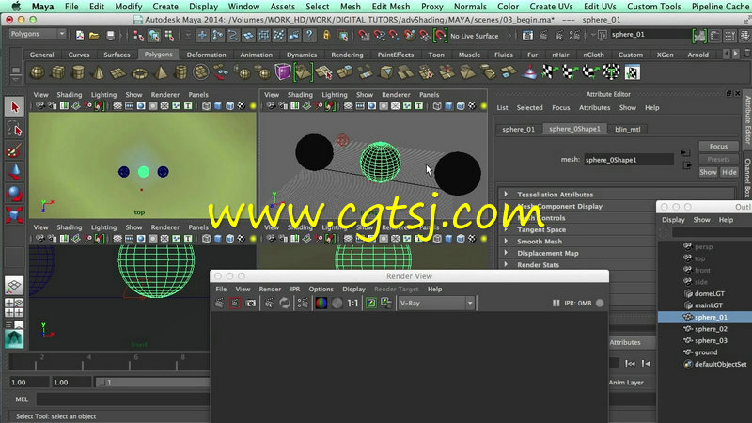
Task: Select the Lasso tool in toolbox
Action: [14, 129]
